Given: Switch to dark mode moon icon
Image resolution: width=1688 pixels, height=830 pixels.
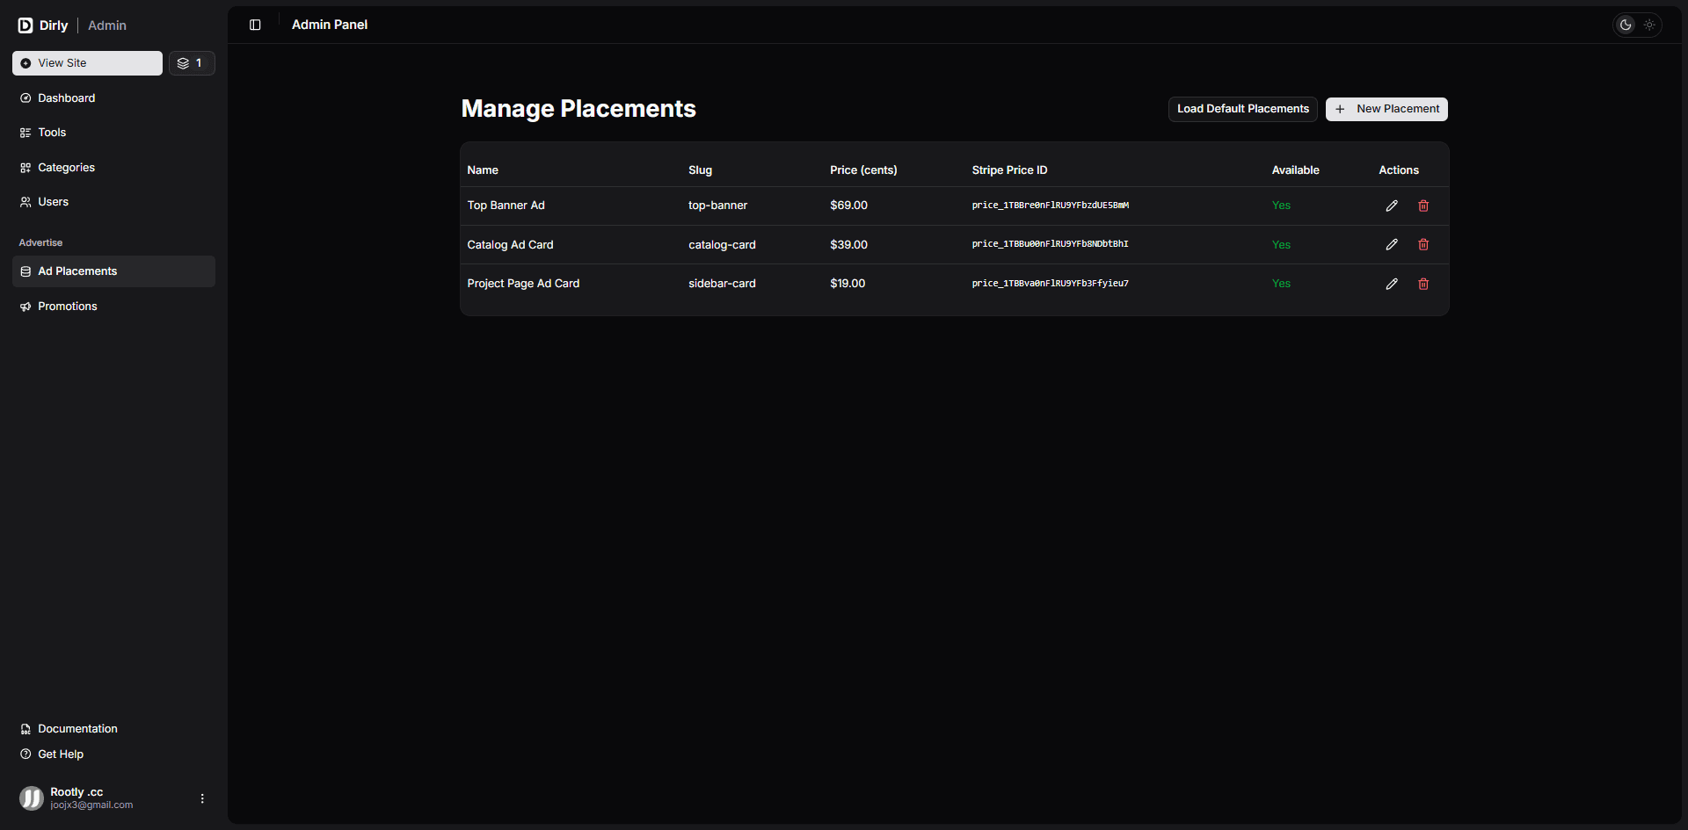Looking at the screenshot, I should (x=1626, y=25).
